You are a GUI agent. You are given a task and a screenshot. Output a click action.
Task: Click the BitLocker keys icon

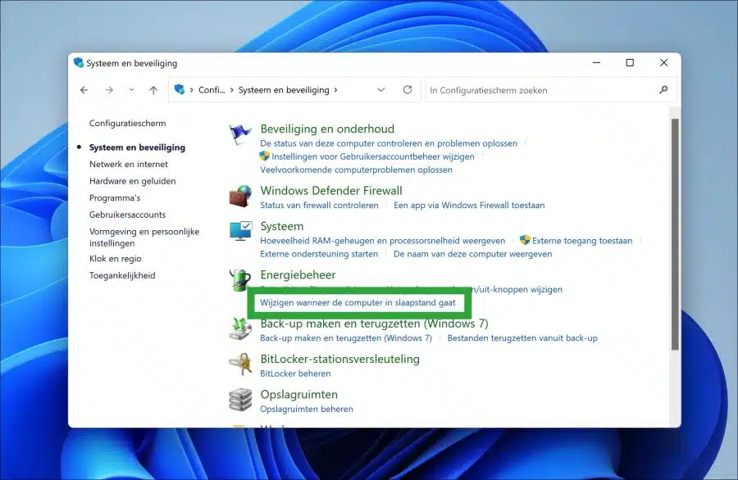(240, 365)
